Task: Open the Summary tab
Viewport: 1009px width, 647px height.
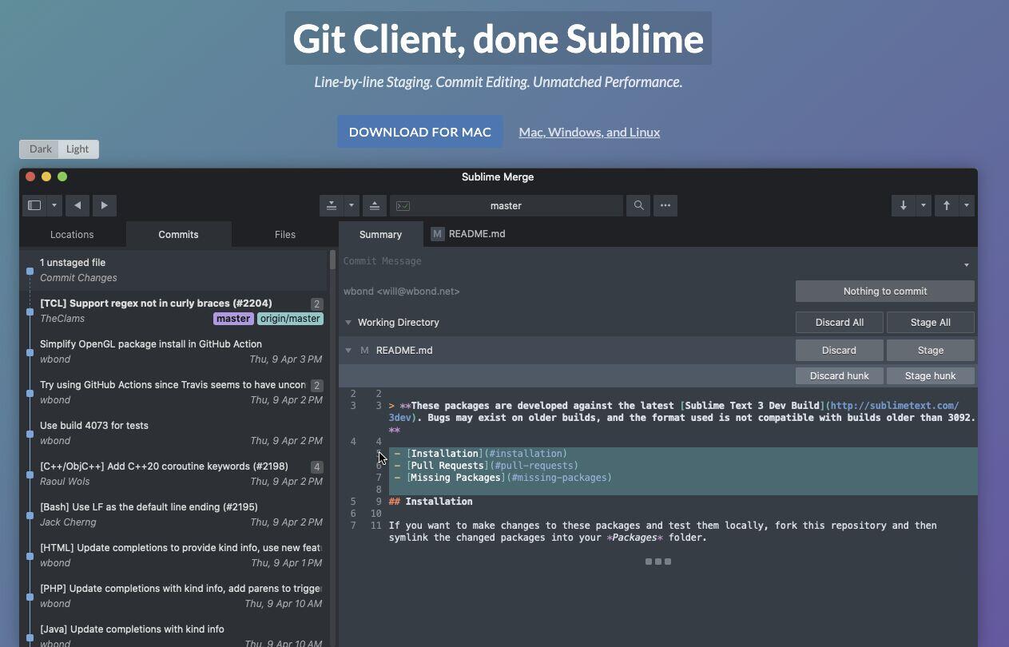Action: point(380,234)
